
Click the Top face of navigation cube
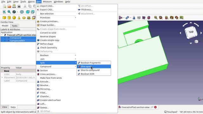[191, 32]
